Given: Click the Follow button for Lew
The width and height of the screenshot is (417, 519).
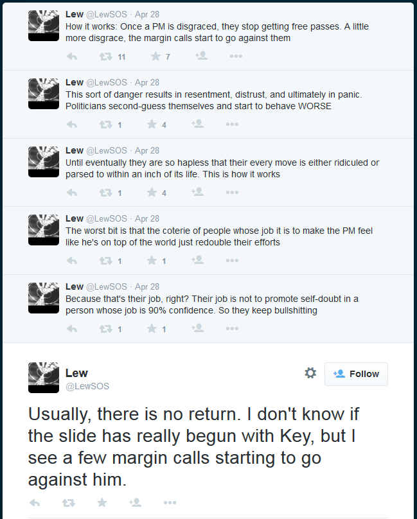Looking at the screenshot, I should click(356, 373).
